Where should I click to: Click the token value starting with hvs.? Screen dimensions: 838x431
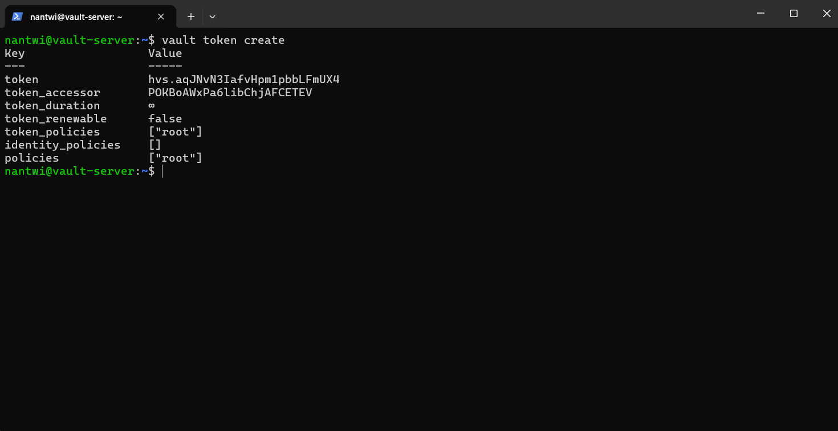click(x=244, y=79)
